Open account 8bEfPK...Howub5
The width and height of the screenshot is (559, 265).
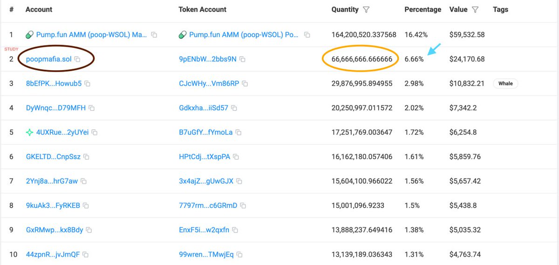tap(54, 84)
